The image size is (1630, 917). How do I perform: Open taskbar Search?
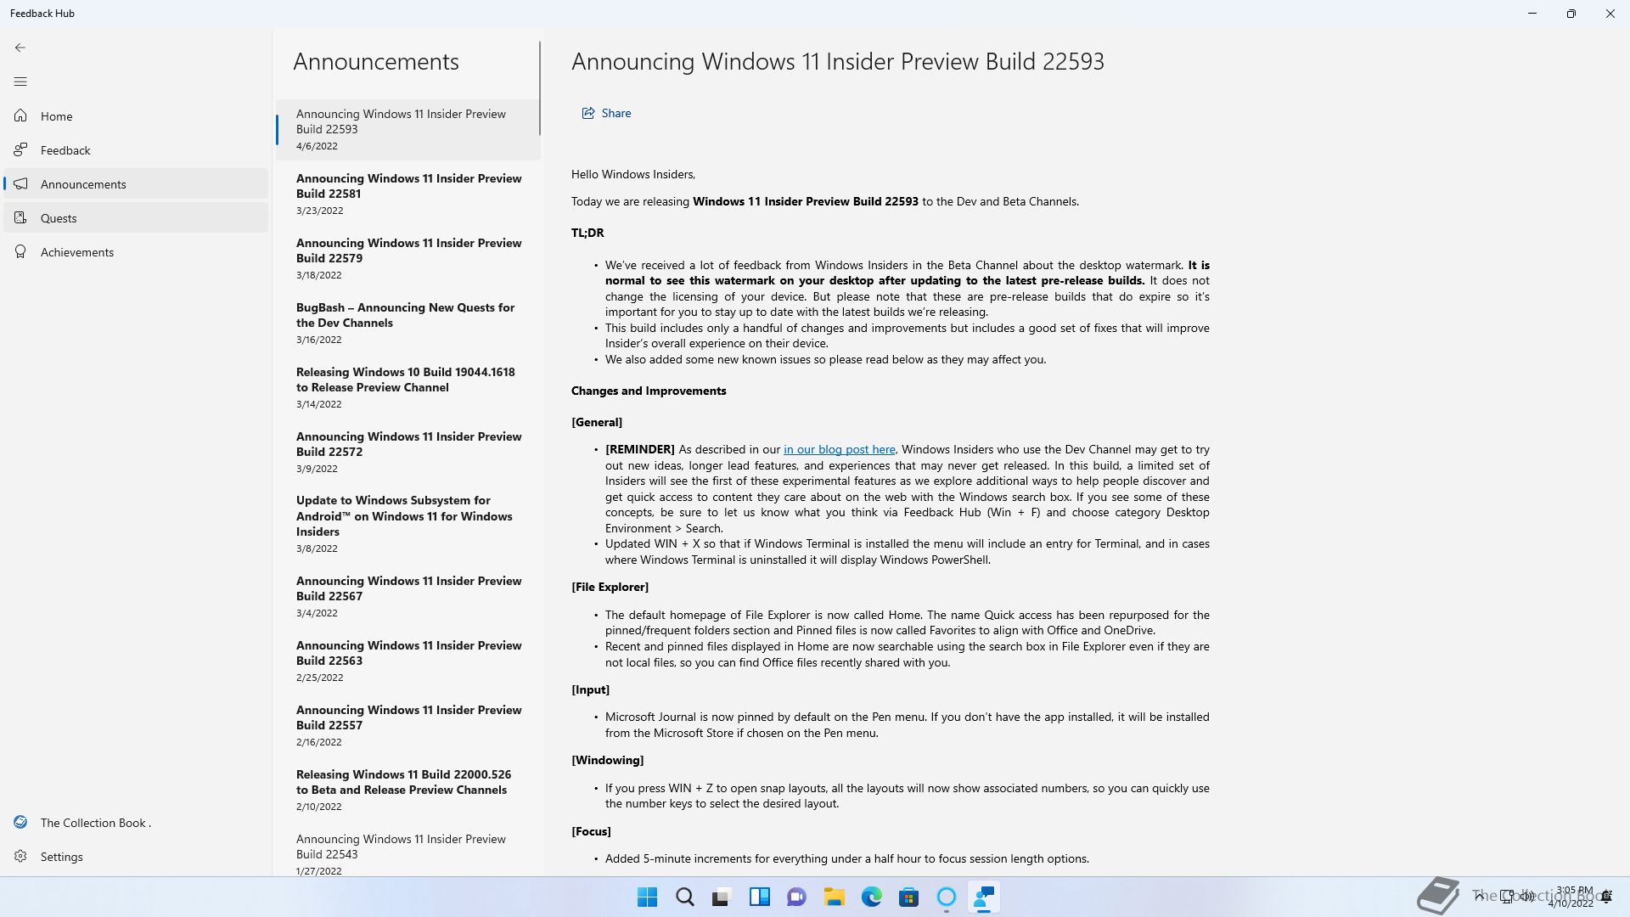point(684,897)
